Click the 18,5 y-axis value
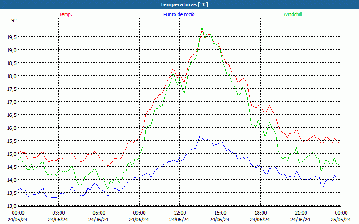 pyautogui.click(x=12, y=63)
